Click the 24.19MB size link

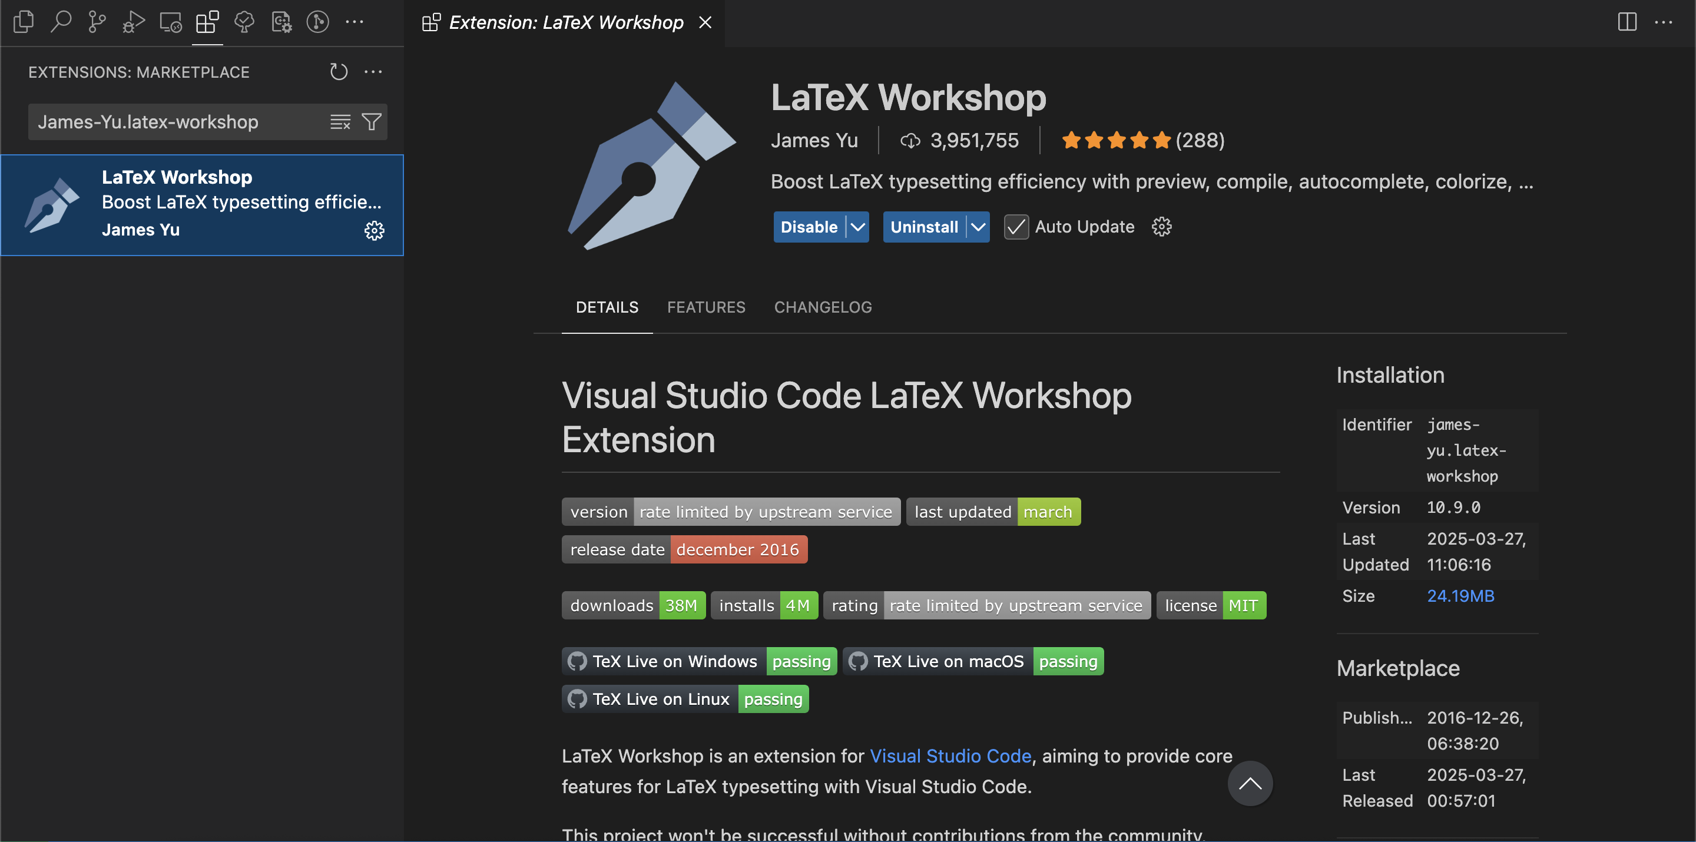click(x=1460, y=595)
